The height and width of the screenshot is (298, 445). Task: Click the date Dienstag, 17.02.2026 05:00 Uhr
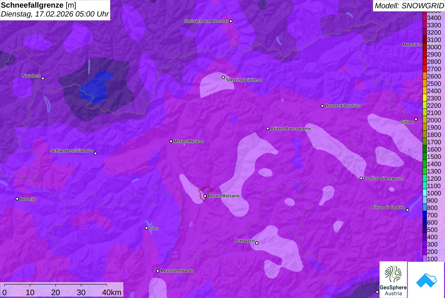(x=55, y=14)
